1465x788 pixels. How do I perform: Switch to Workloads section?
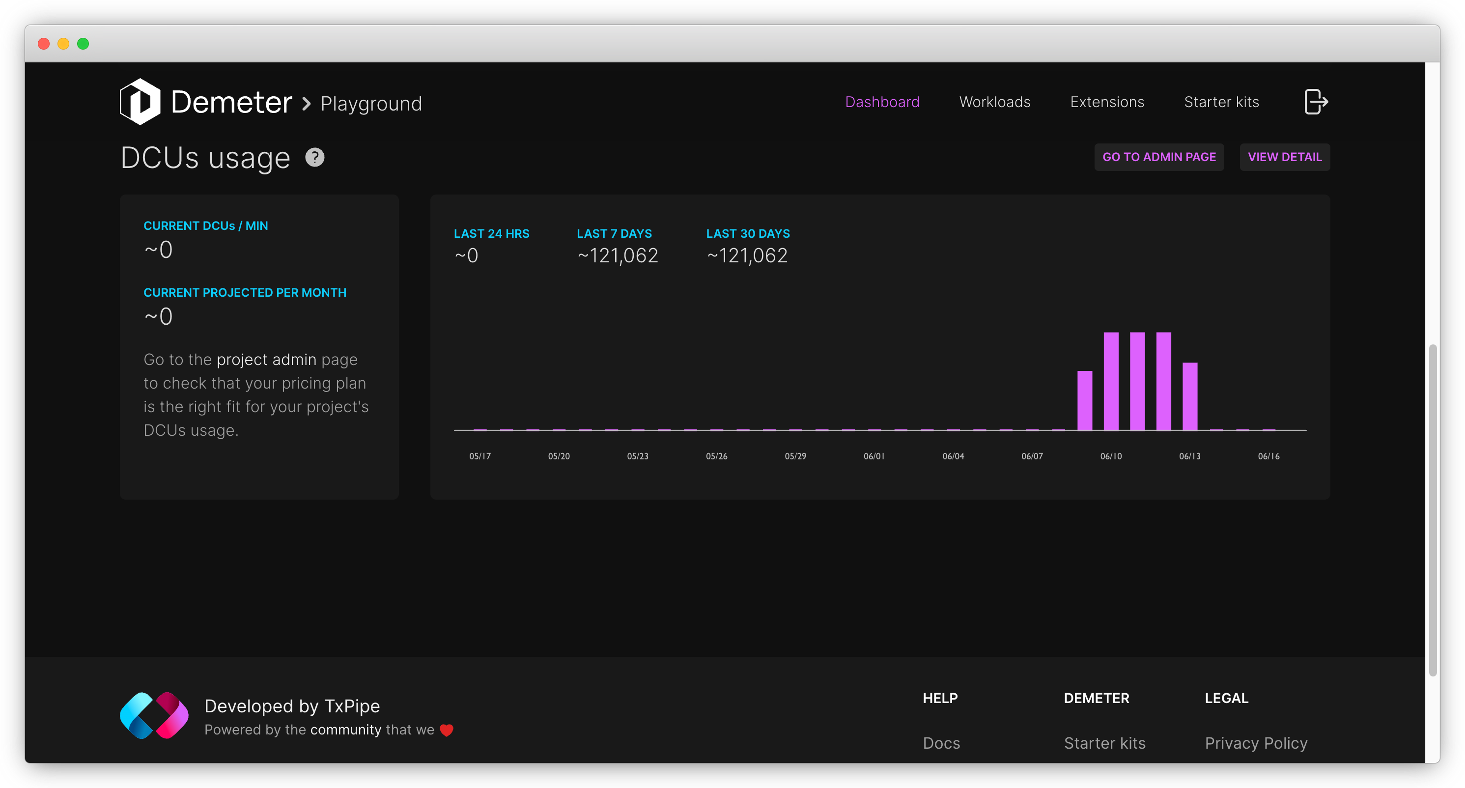click(x=995, y=102)
